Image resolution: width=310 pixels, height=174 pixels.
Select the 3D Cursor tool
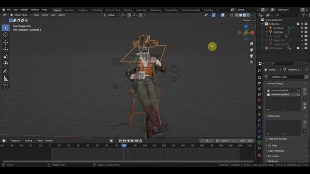point(5,35)
